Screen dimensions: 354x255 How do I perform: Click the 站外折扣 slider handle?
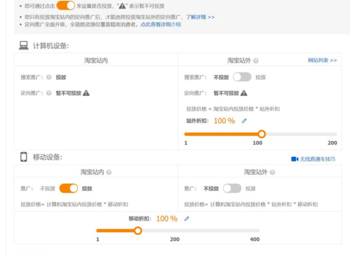click(261, 134)
